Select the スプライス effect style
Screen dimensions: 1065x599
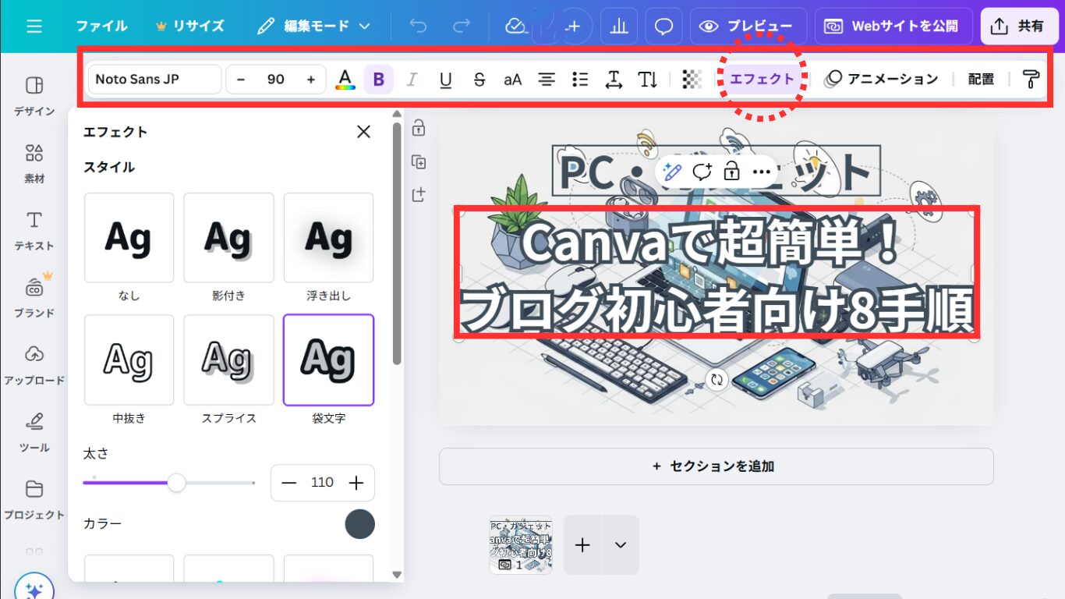pos(228,360)
